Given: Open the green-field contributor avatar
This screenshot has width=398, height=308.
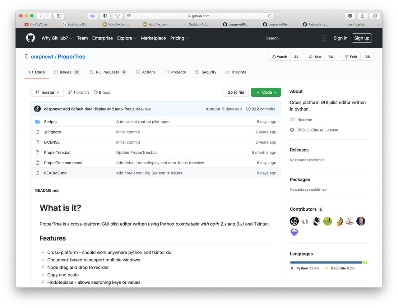Looking at the screenshot, I should [x=327, y=221].
